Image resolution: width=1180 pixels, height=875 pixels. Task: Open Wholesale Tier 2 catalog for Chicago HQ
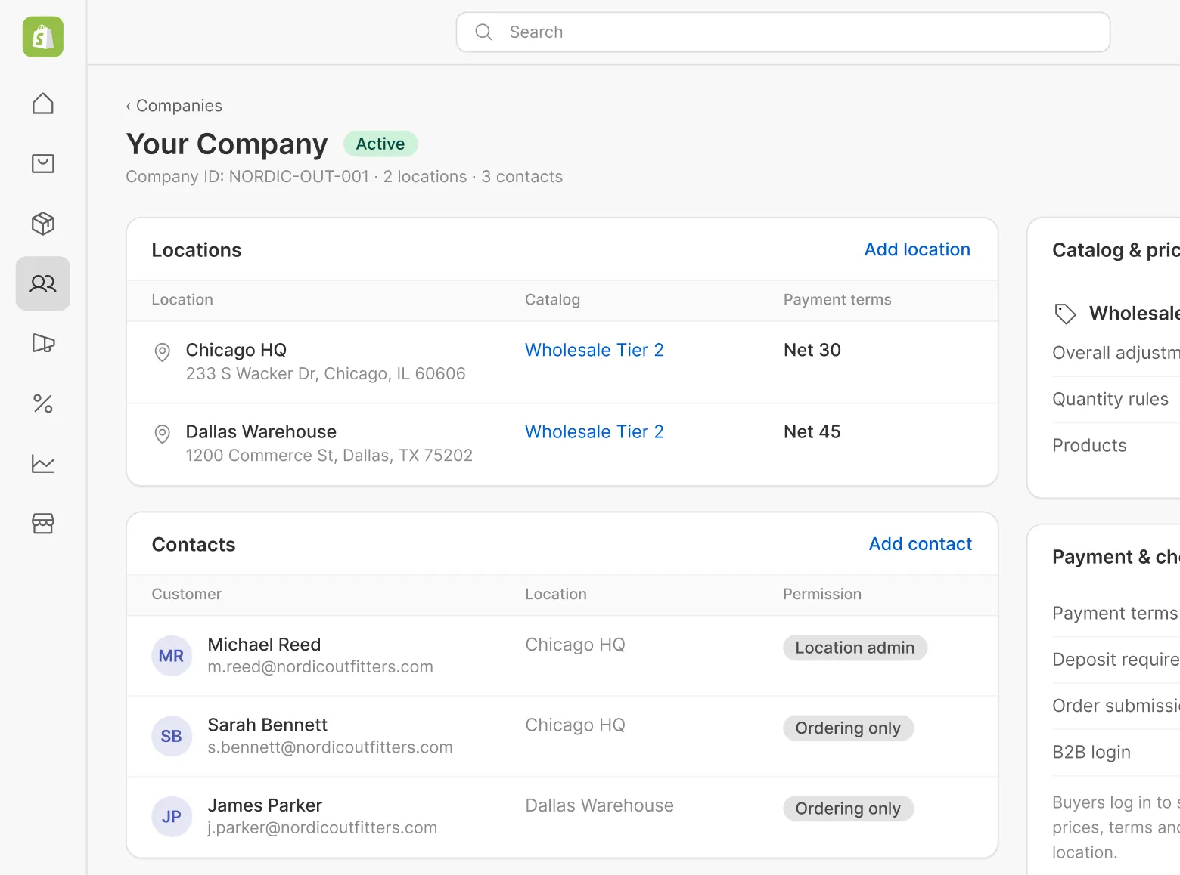point(594,350)
